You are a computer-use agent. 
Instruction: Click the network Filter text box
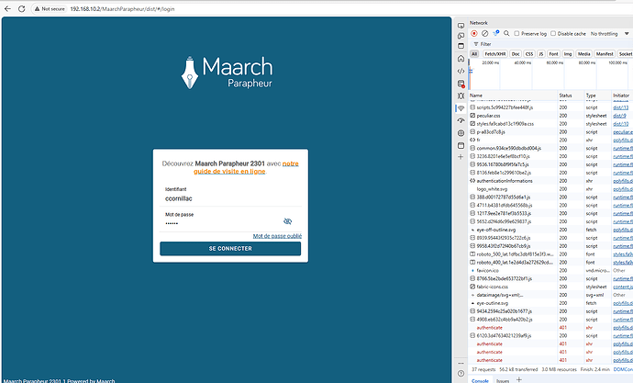[553, 44]
